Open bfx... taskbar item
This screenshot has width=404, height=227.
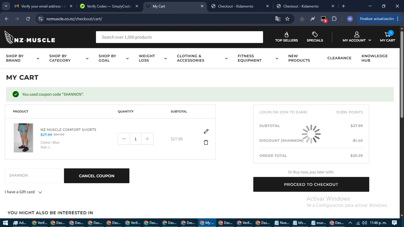(x=300, y=223)
